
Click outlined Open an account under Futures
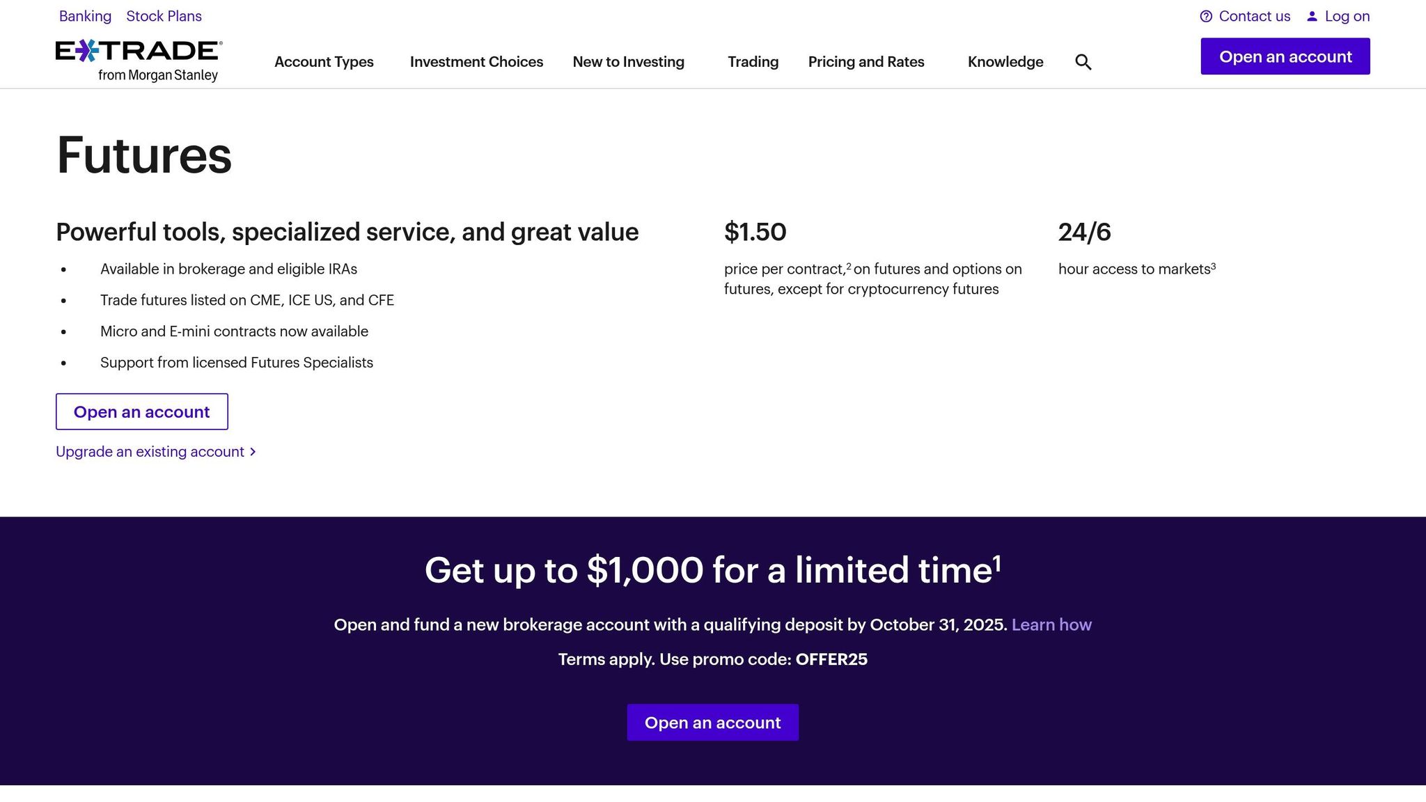[141, 411]
